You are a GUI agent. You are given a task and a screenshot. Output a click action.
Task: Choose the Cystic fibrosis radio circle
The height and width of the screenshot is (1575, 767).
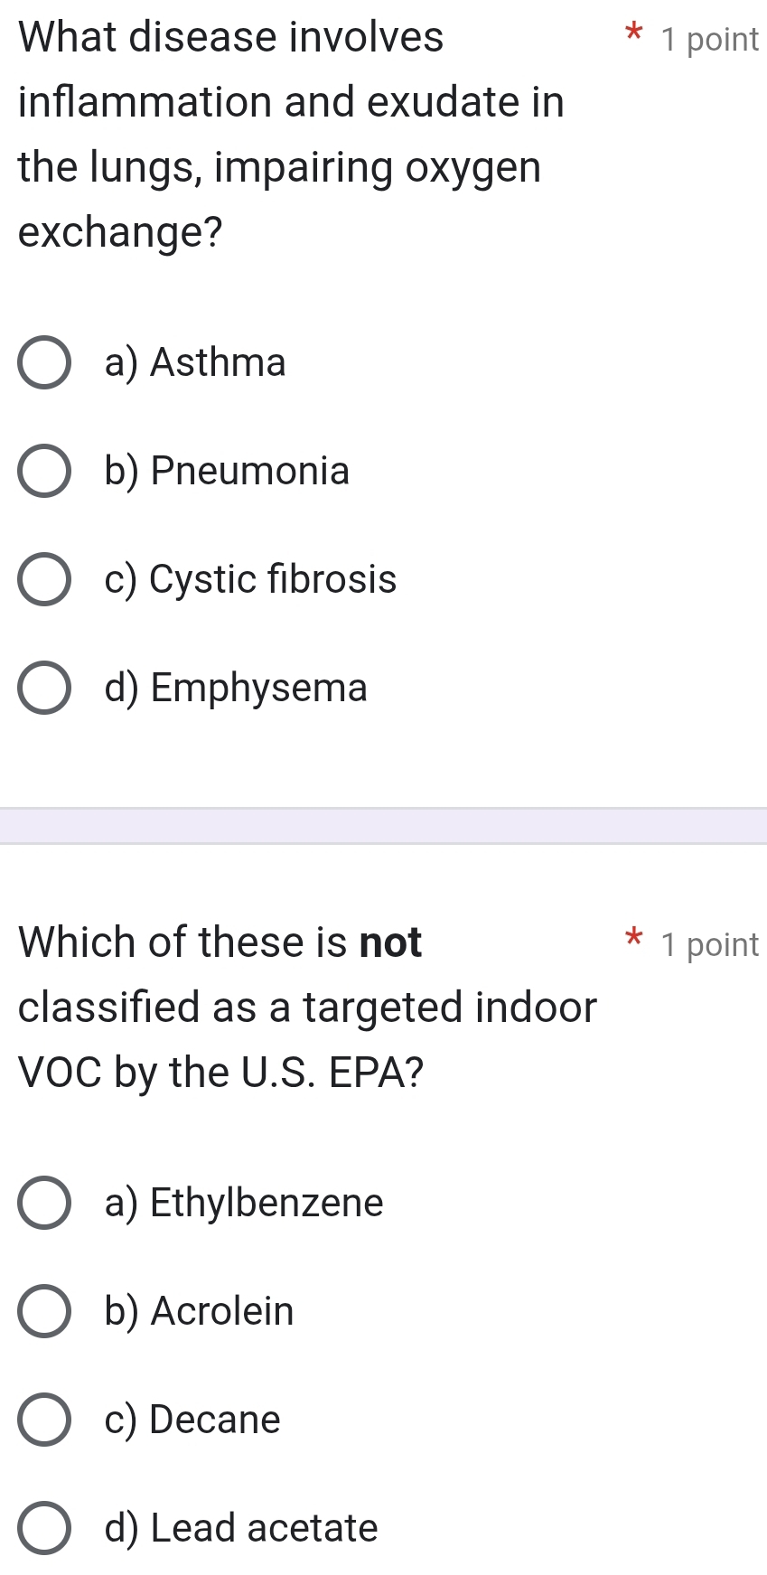(x=43, y=580)
